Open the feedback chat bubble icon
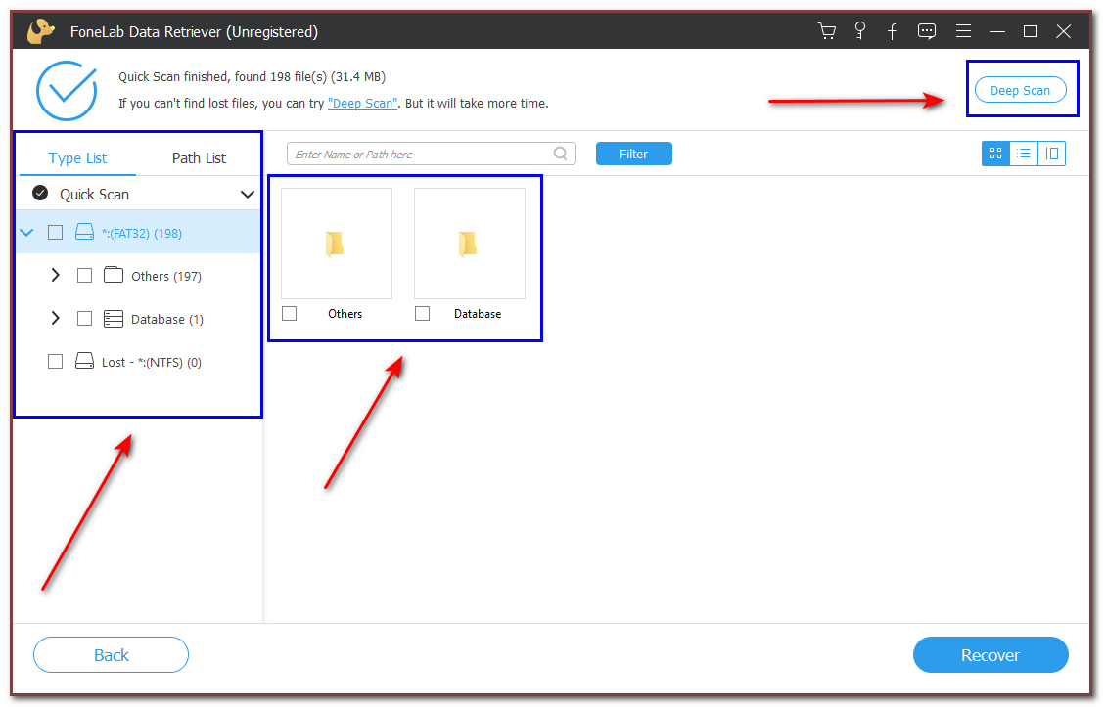This screenshot has height=707, width=1103. [927, 31]
